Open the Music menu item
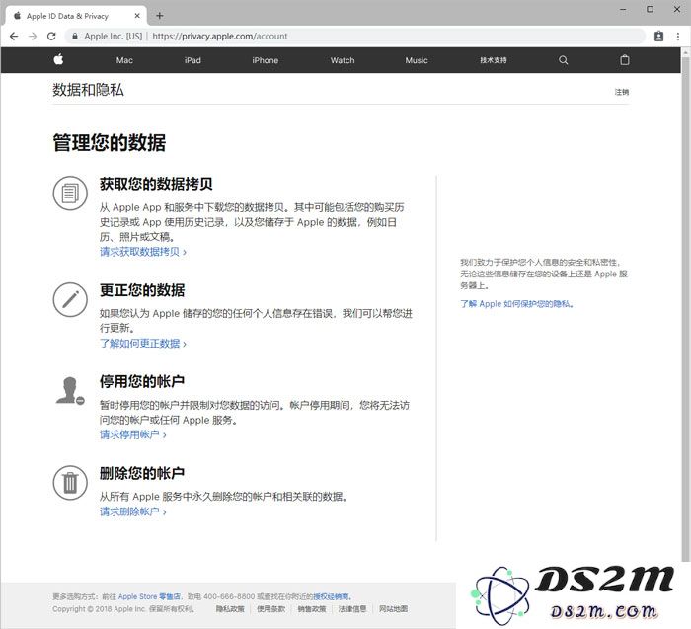This screenshot has width=691, height=629. pos(417,60)
